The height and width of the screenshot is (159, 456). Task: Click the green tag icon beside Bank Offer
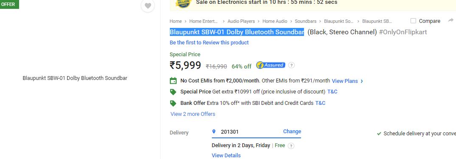[173, 104]
